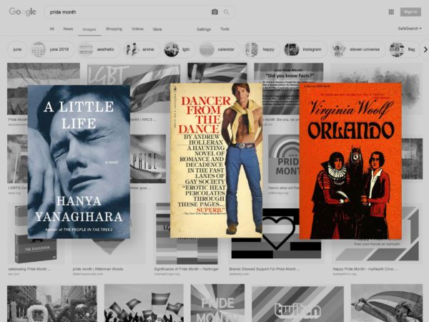The height and width of the screenshot is (322, 429).
Task: Click the magnifying glass search icon
Action: coord(226,12)
